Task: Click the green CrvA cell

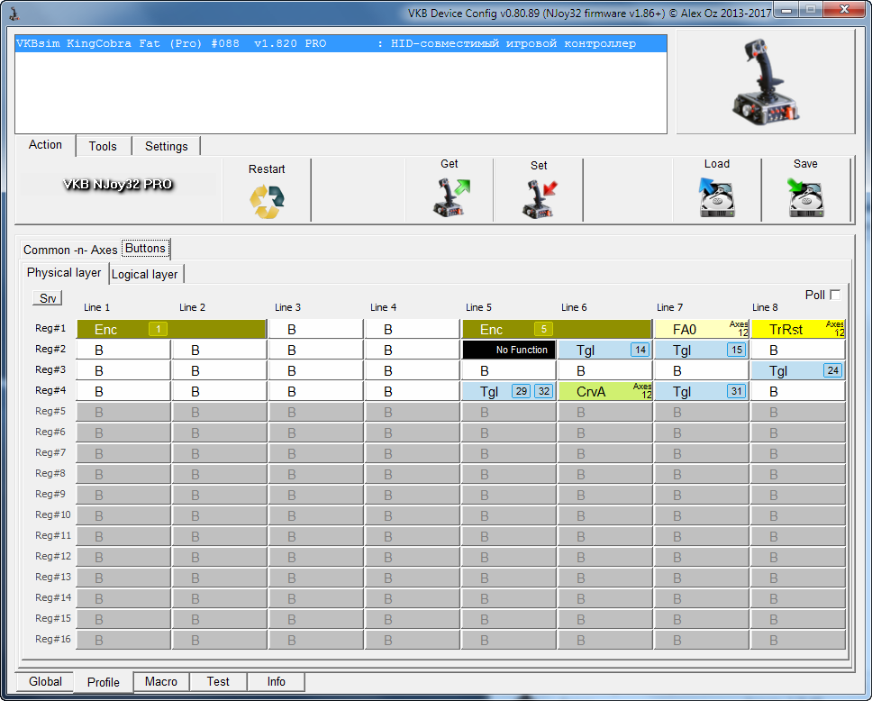Action: 605,392
